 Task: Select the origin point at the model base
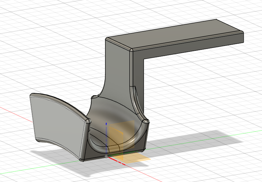pos(106,156)
